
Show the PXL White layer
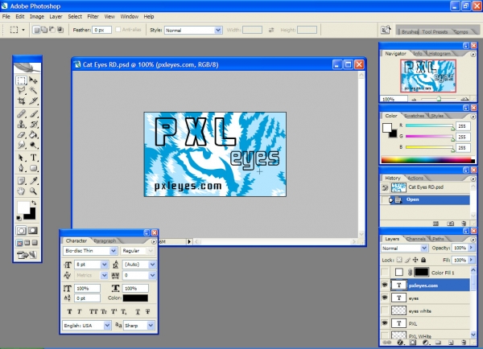click(x=385, y=335)
